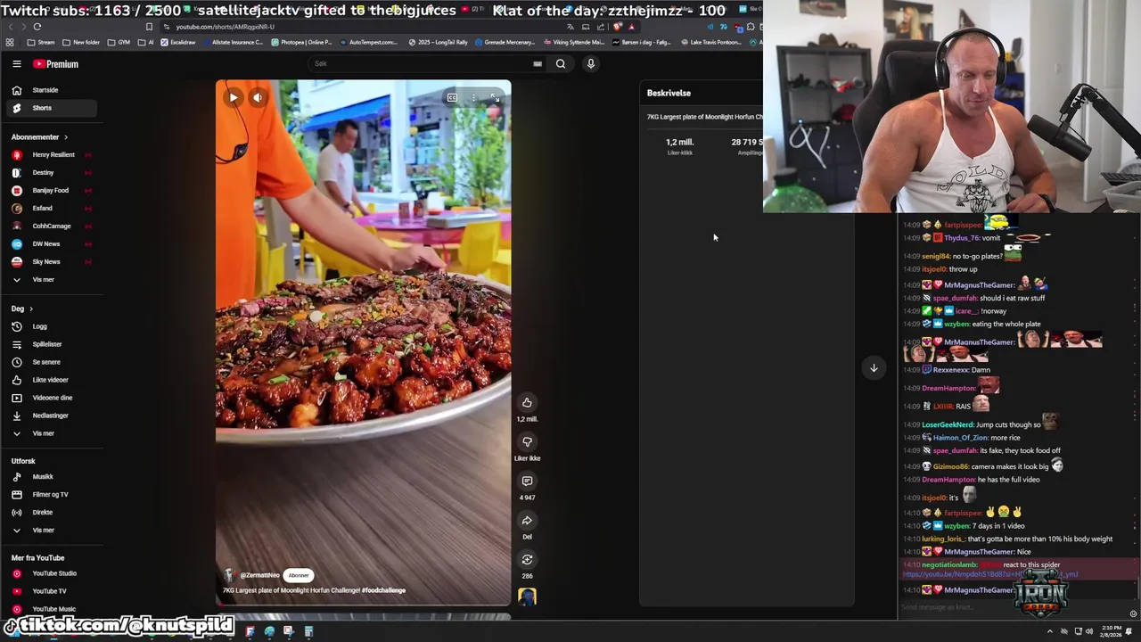Open Nedlastinger downloads

(x=50, y=416)
